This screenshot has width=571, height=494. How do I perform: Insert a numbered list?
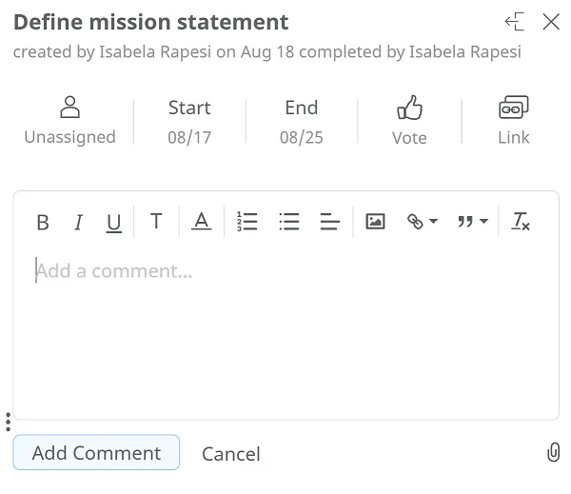[x=247, y=222]
